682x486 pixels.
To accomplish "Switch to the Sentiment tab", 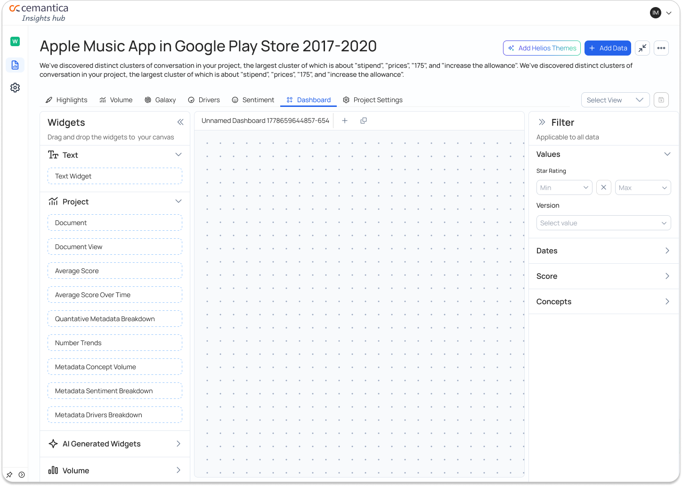I will pos(253,100).
